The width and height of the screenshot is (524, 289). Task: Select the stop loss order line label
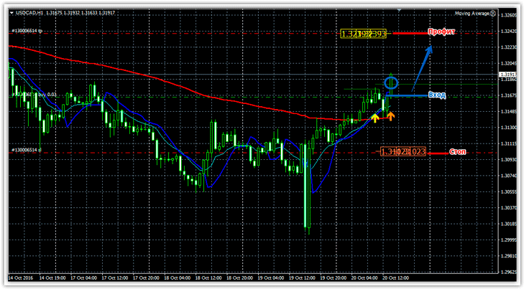click(x=27, y=150)
